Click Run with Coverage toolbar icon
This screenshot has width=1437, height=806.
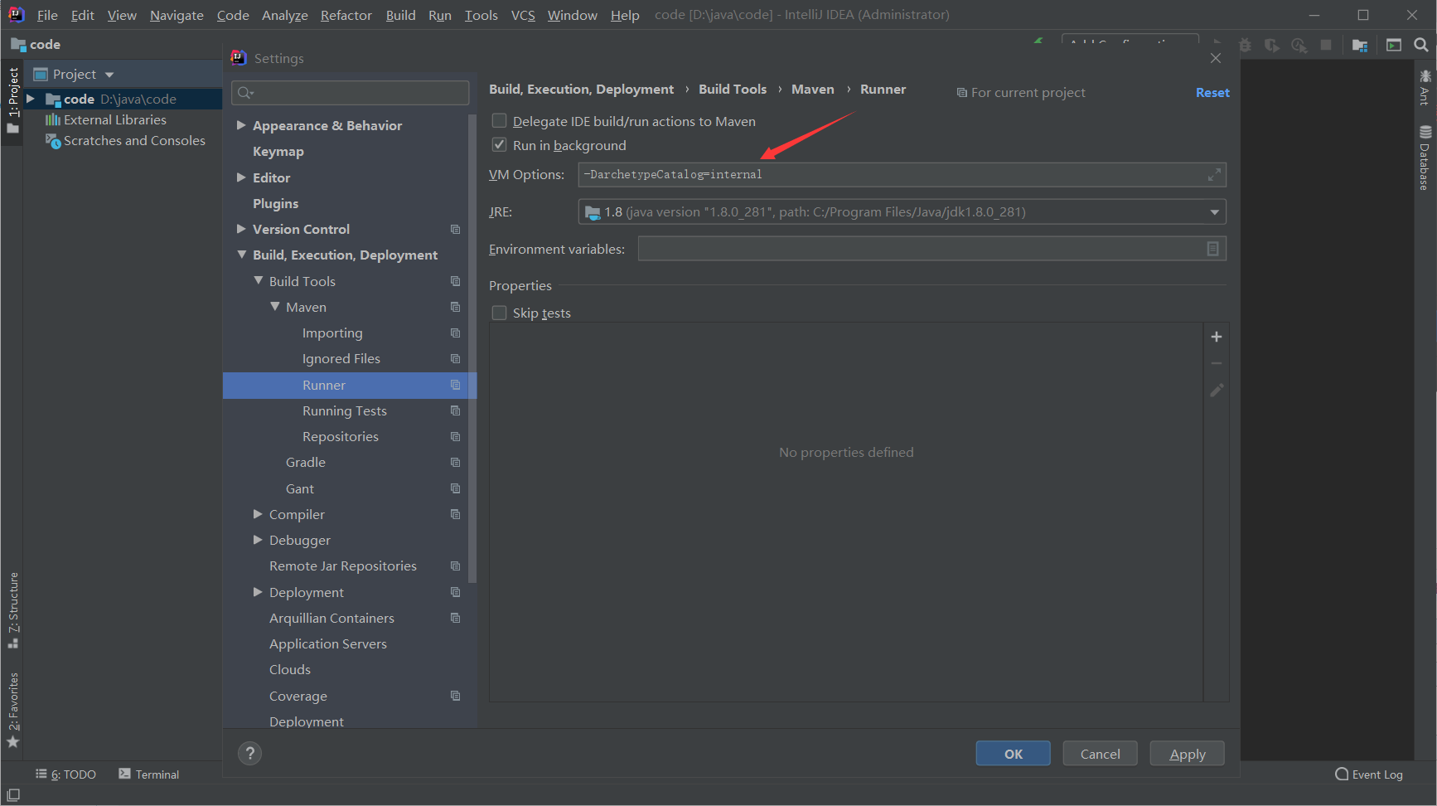1271,45
